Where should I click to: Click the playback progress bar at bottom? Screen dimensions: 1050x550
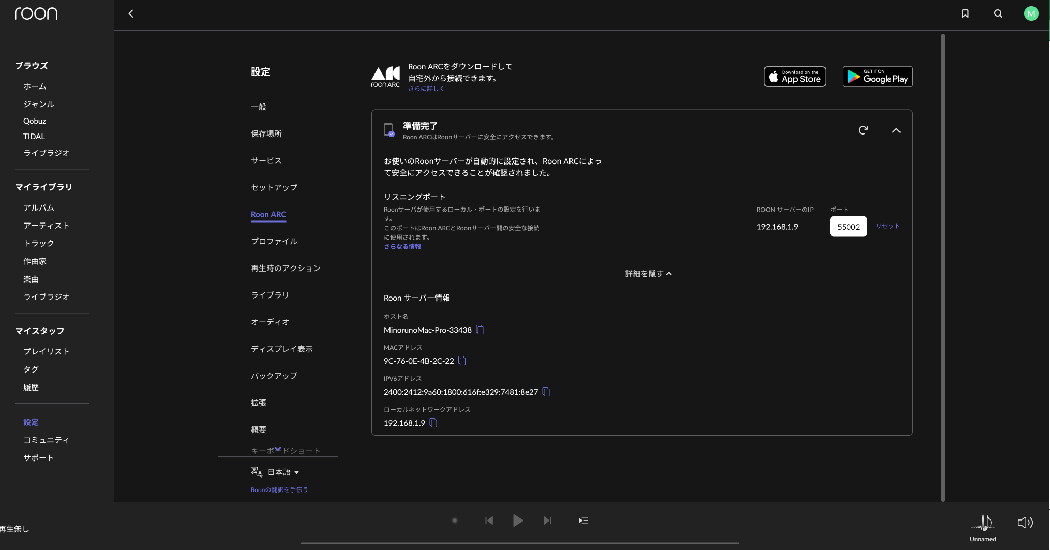tap(519, 543)
